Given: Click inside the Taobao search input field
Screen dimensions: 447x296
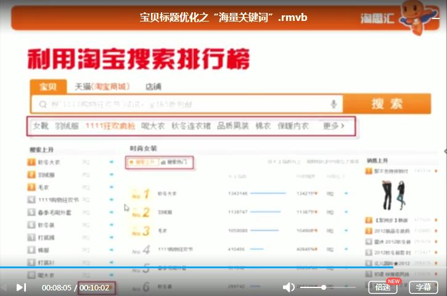Looking at the screenshot, I should click(185, 105).
